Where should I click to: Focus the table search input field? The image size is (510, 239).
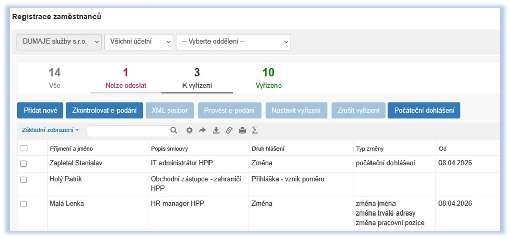pyautogui.click(x=128, y=131)
